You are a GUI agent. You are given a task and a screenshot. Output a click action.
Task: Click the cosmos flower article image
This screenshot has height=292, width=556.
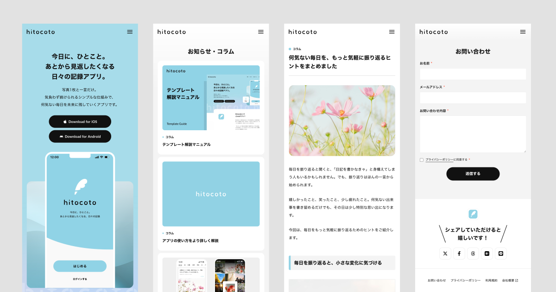tap(342, 121)
